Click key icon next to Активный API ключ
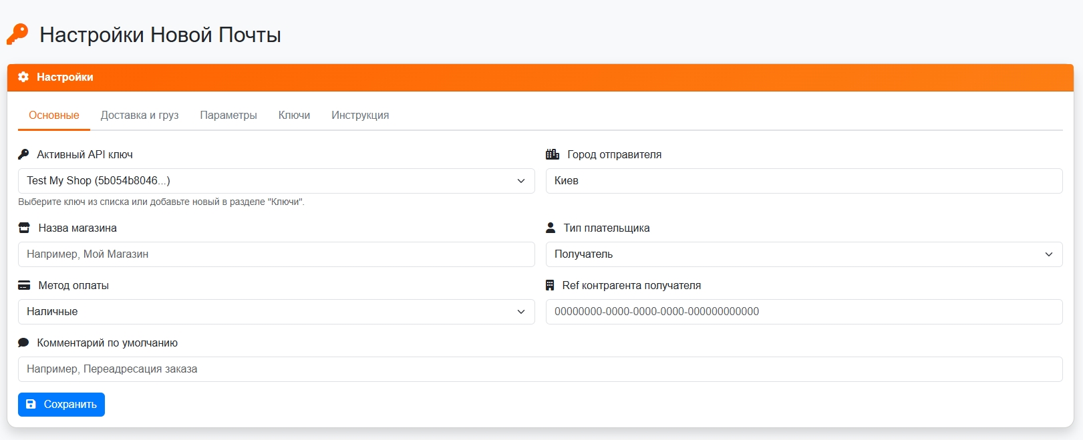Viewport: 1083px width, 440px height. tap(23, 154)
